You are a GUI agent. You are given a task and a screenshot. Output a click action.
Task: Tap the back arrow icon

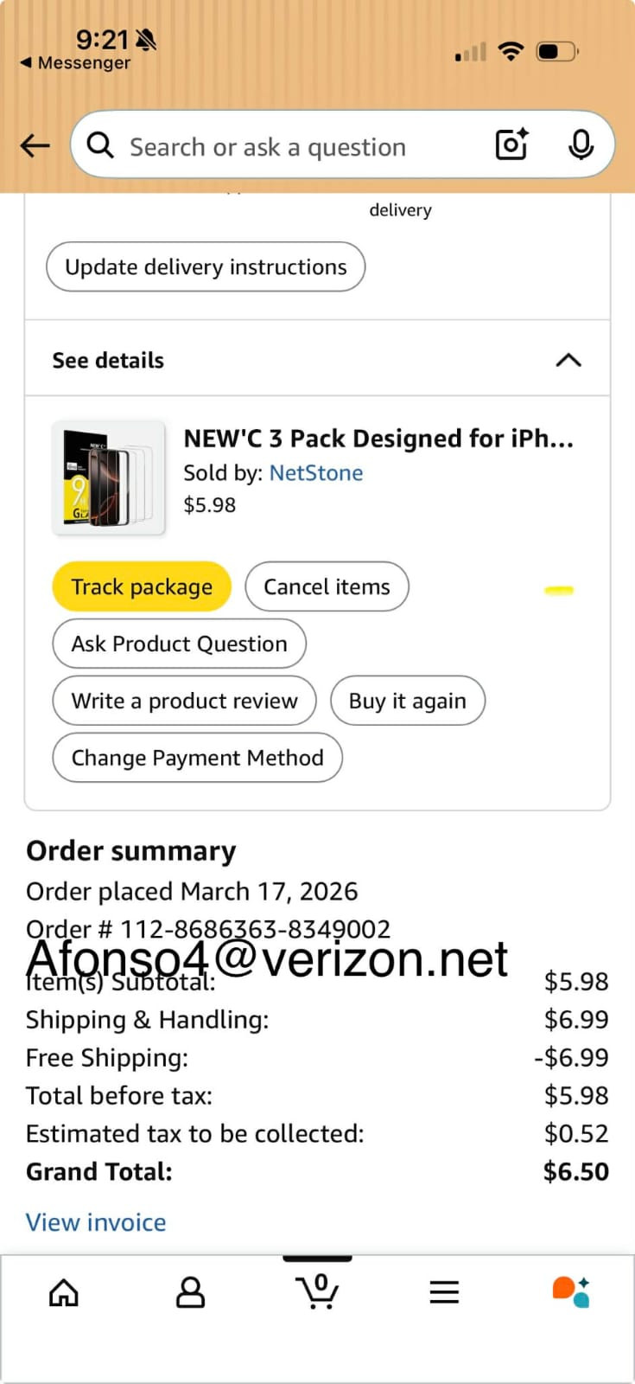tap(35, 145)
